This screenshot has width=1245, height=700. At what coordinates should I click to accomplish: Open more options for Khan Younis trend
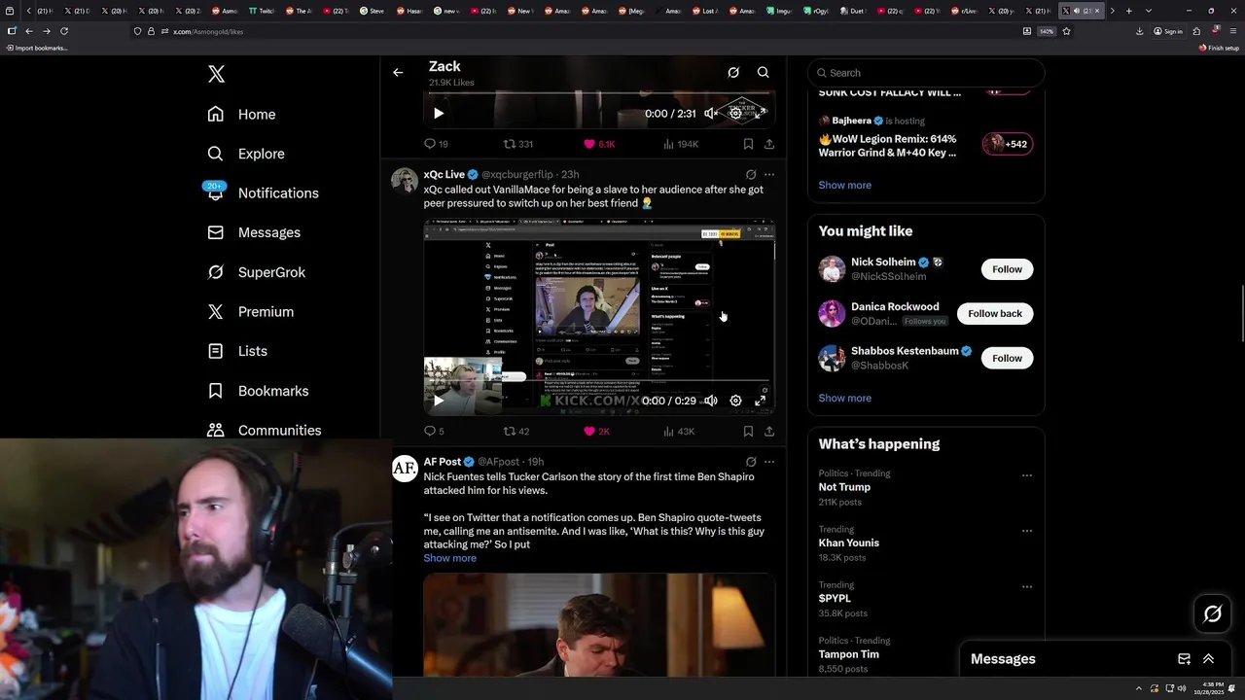1026,531
